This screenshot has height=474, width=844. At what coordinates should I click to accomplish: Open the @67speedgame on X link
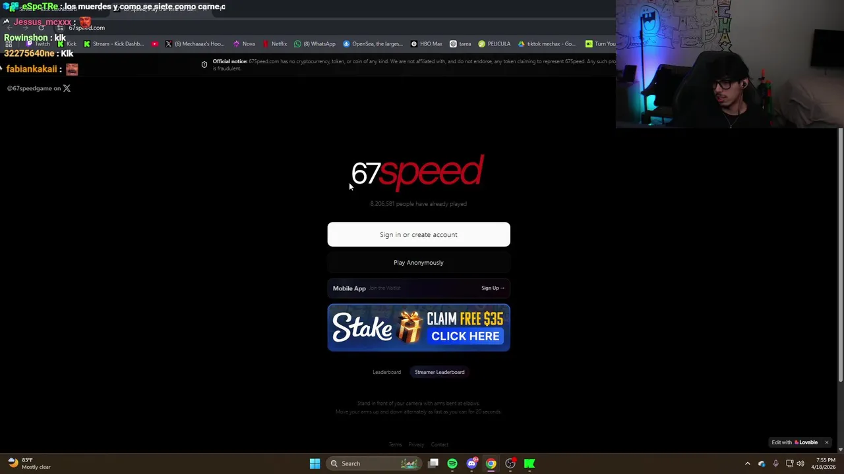click(x=38, y=88)
